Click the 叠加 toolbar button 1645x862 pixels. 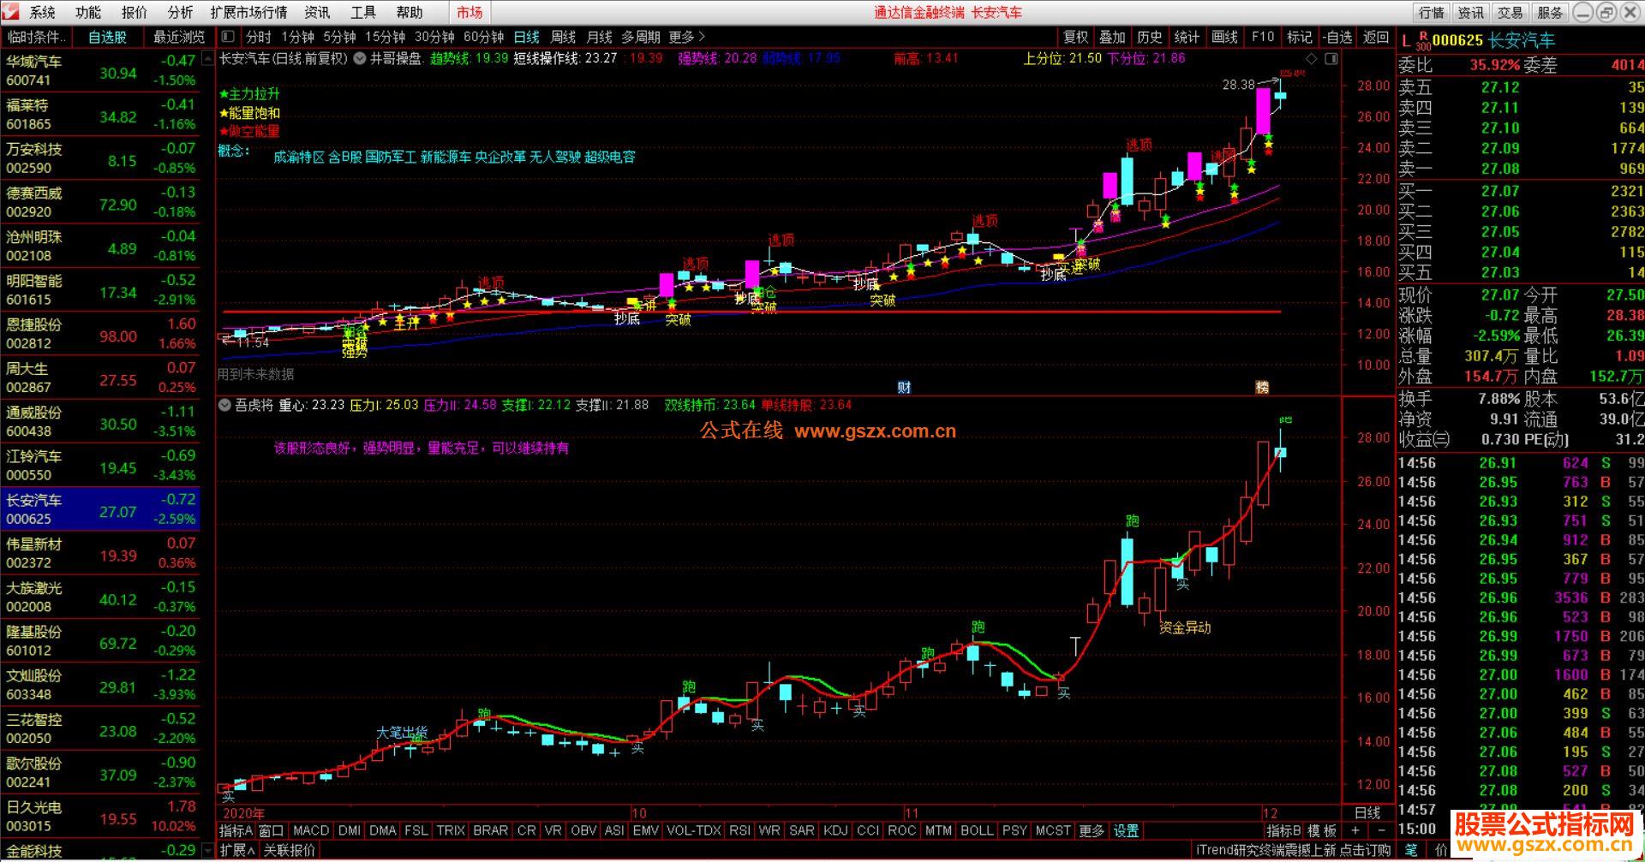1112,37
